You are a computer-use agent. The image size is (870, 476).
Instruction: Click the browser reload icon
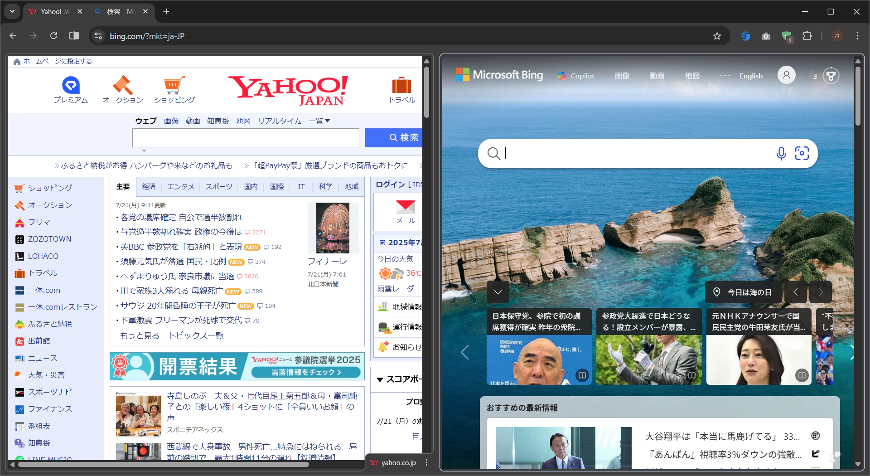point(53,36)
